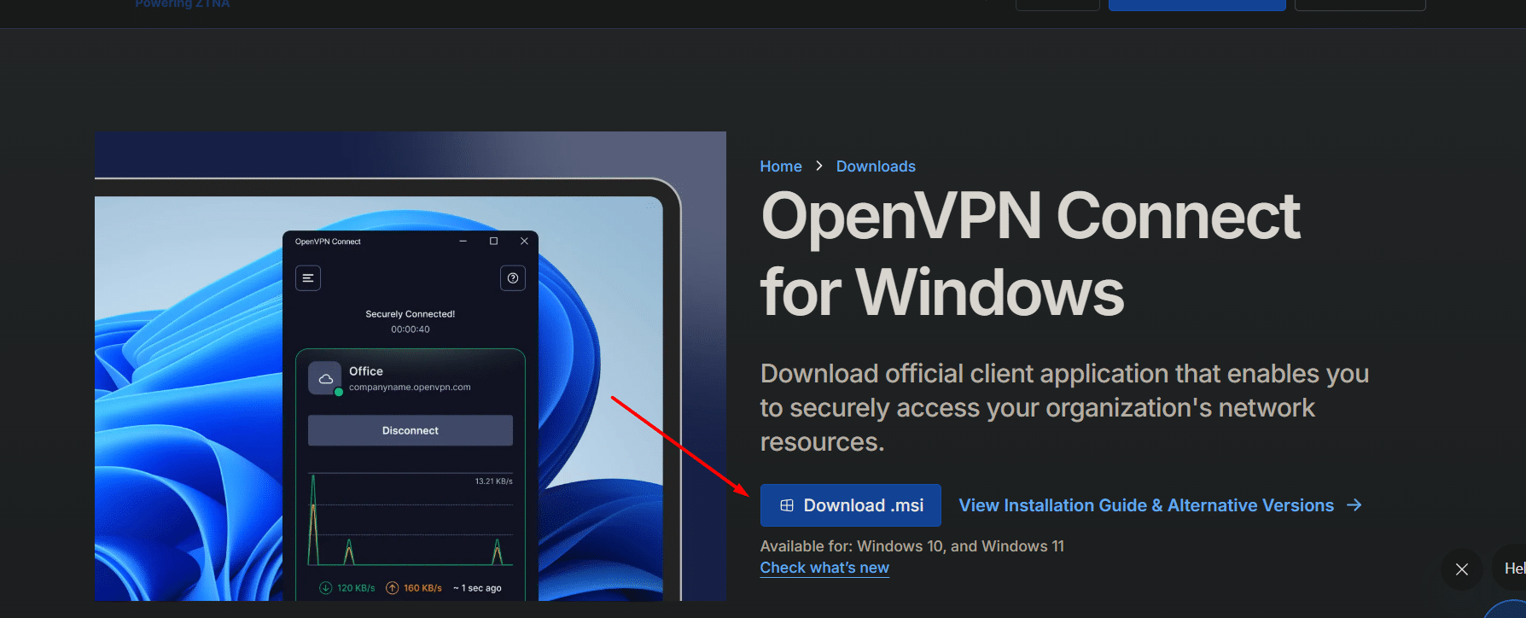The height and width of the screenshot is (618, 1526).
Task: Open the Downloads breadcrumb link
Action: (x=876, y=166)
